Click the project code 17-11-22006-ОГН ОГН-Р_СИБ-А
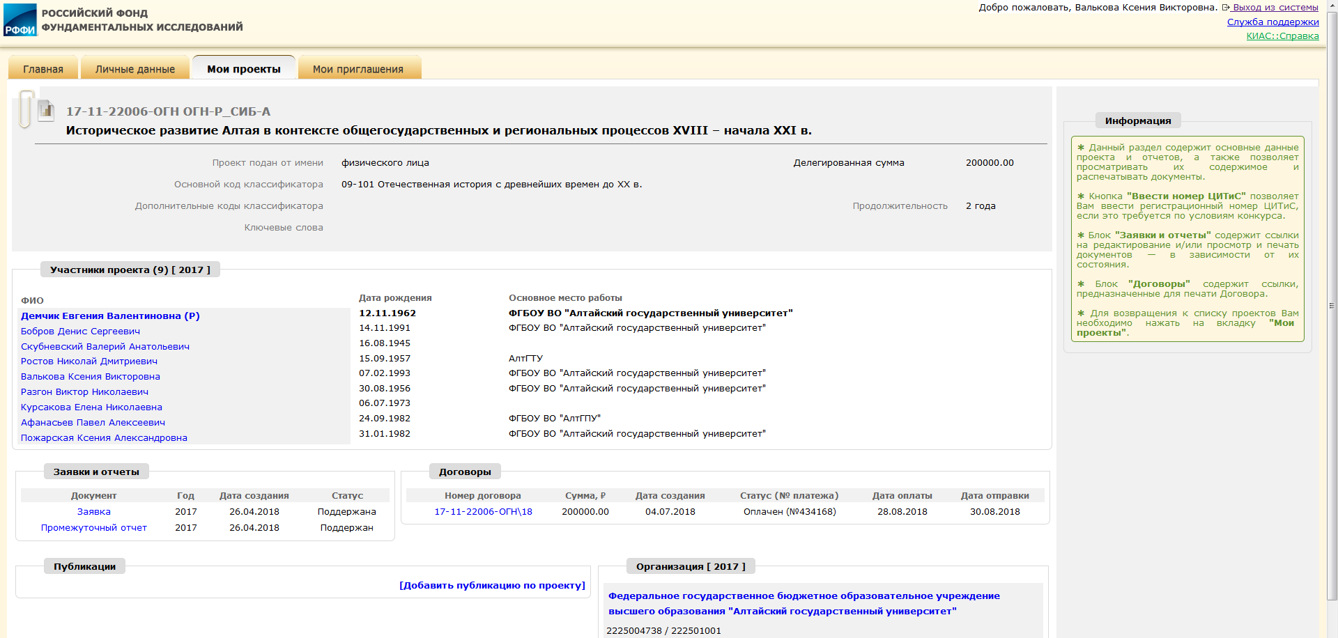 [168, 111]
